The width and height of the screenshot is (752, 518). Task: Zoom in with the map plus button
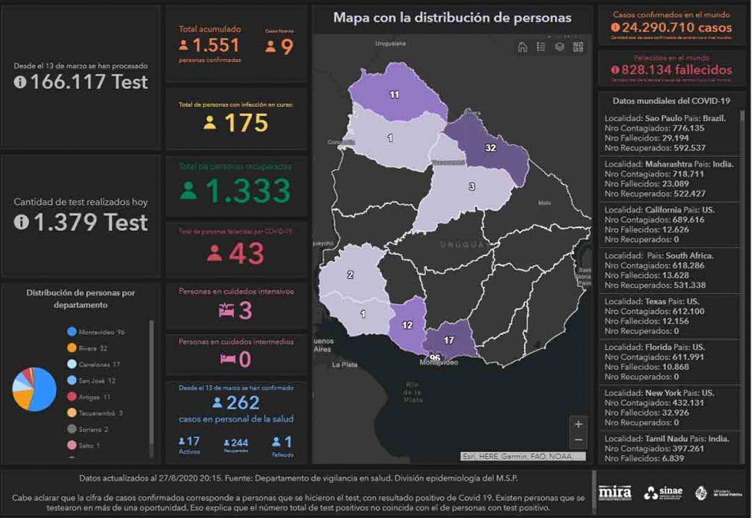tap(578, 424)
